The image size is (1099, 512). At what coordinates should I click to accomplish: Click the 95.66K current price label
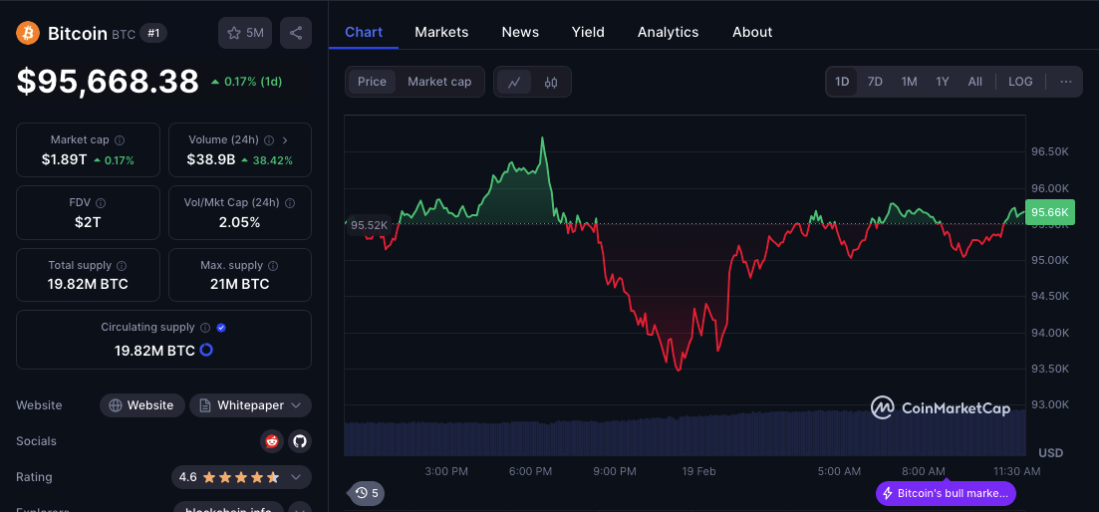point(1050,212)
